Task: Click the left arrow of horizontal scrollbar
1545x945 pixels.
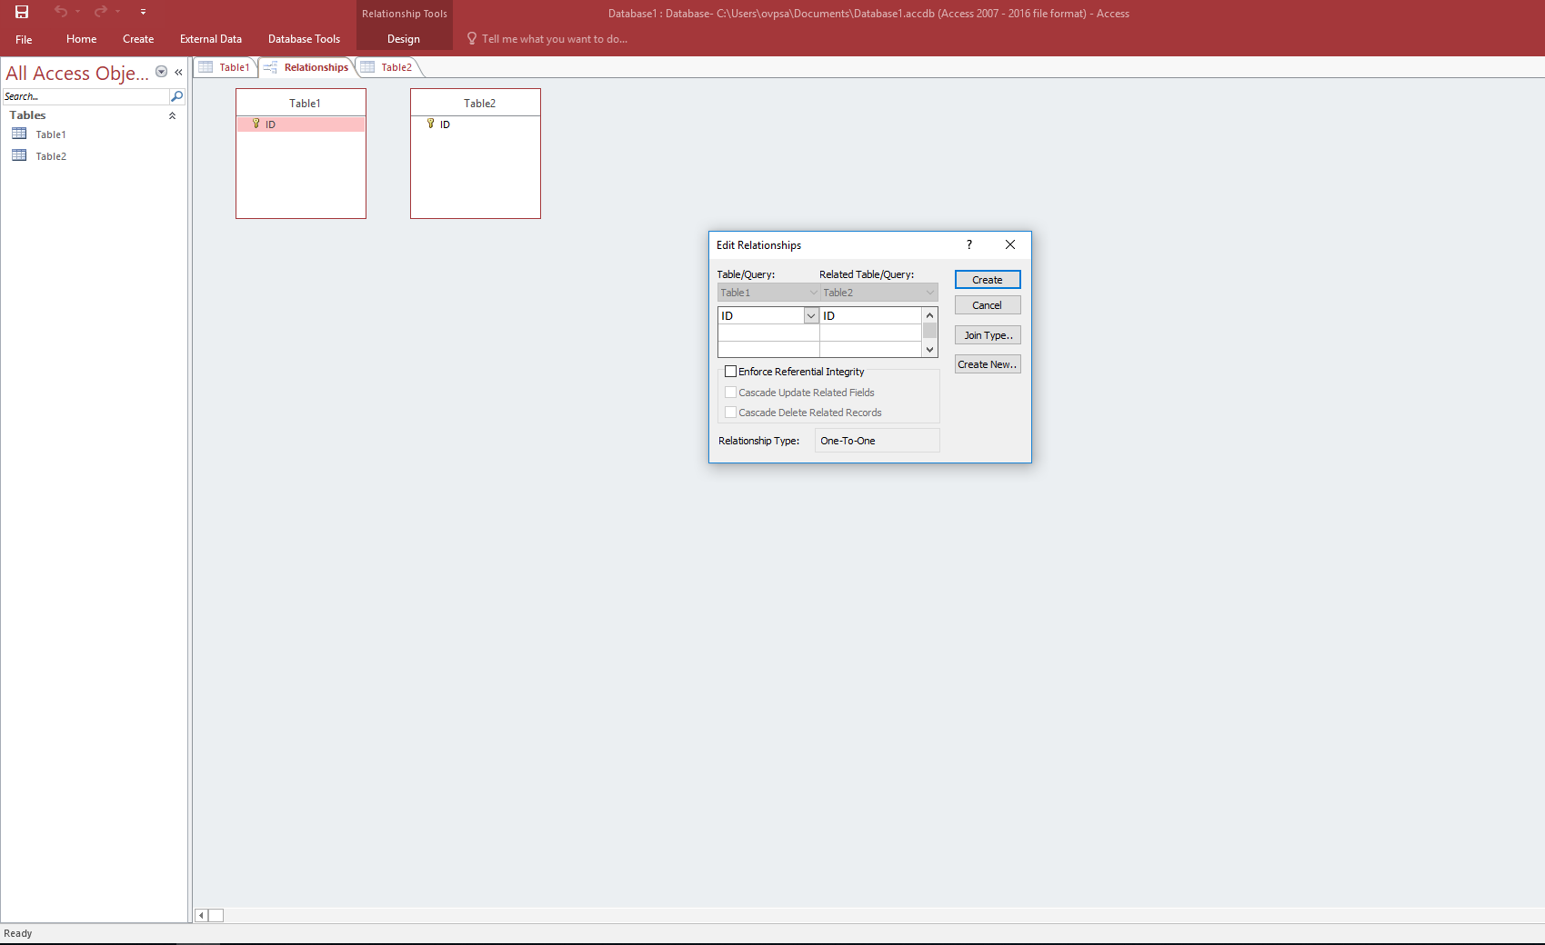Action: coord(201,915)
